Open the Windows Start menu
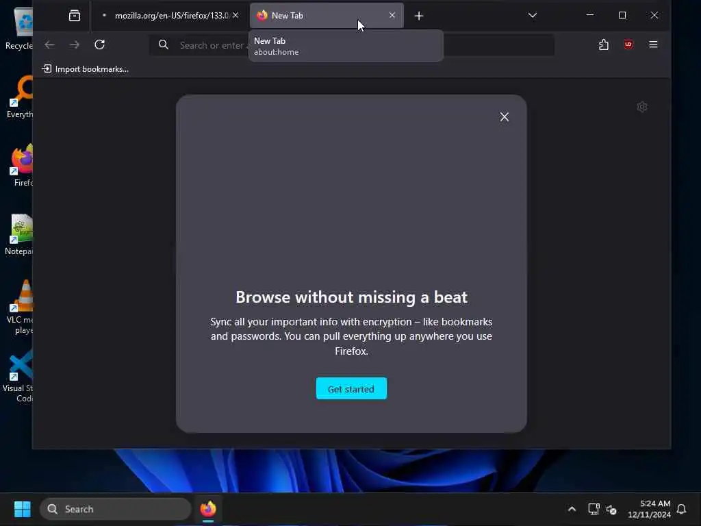Image resolution: width=701 pixels, height=526 pixels. (23, 509)
